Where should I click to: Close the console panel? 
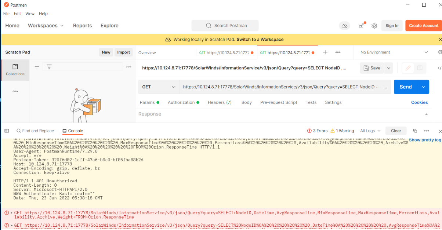[x=440, y=131]
